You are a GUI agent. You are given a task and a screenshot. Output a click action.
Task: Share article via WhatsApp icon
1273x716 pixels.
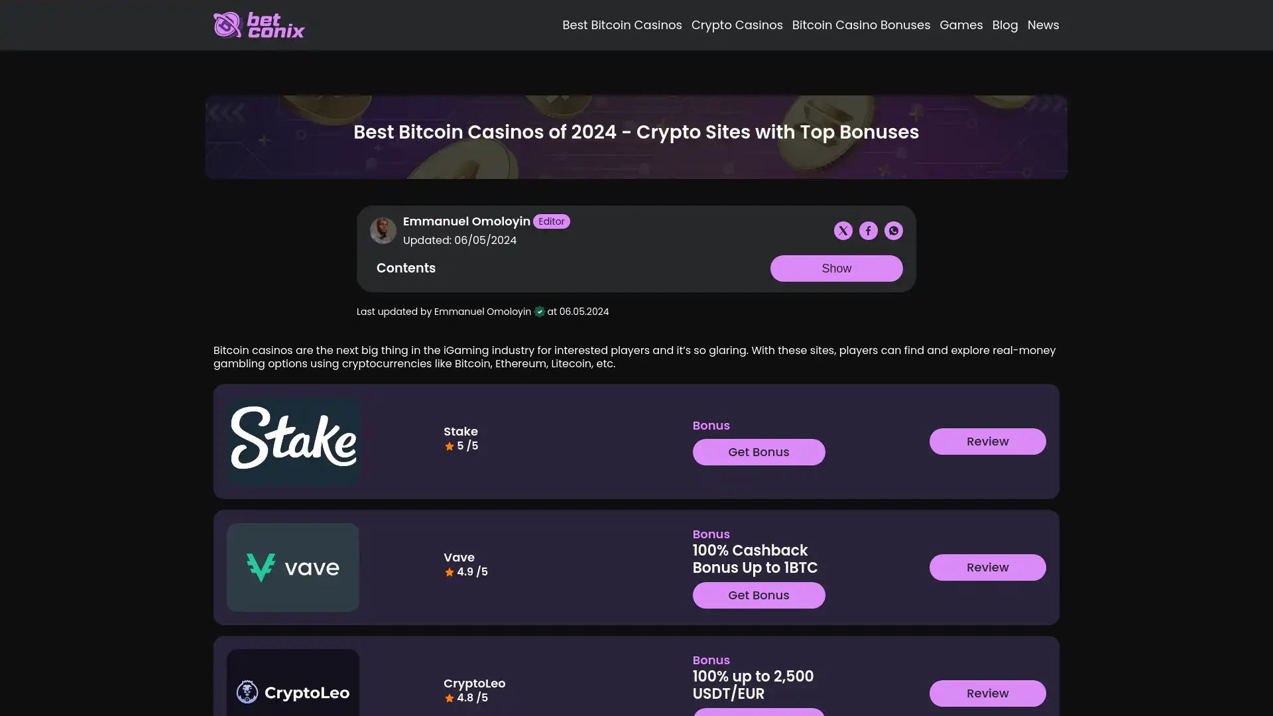click(893, 231)
